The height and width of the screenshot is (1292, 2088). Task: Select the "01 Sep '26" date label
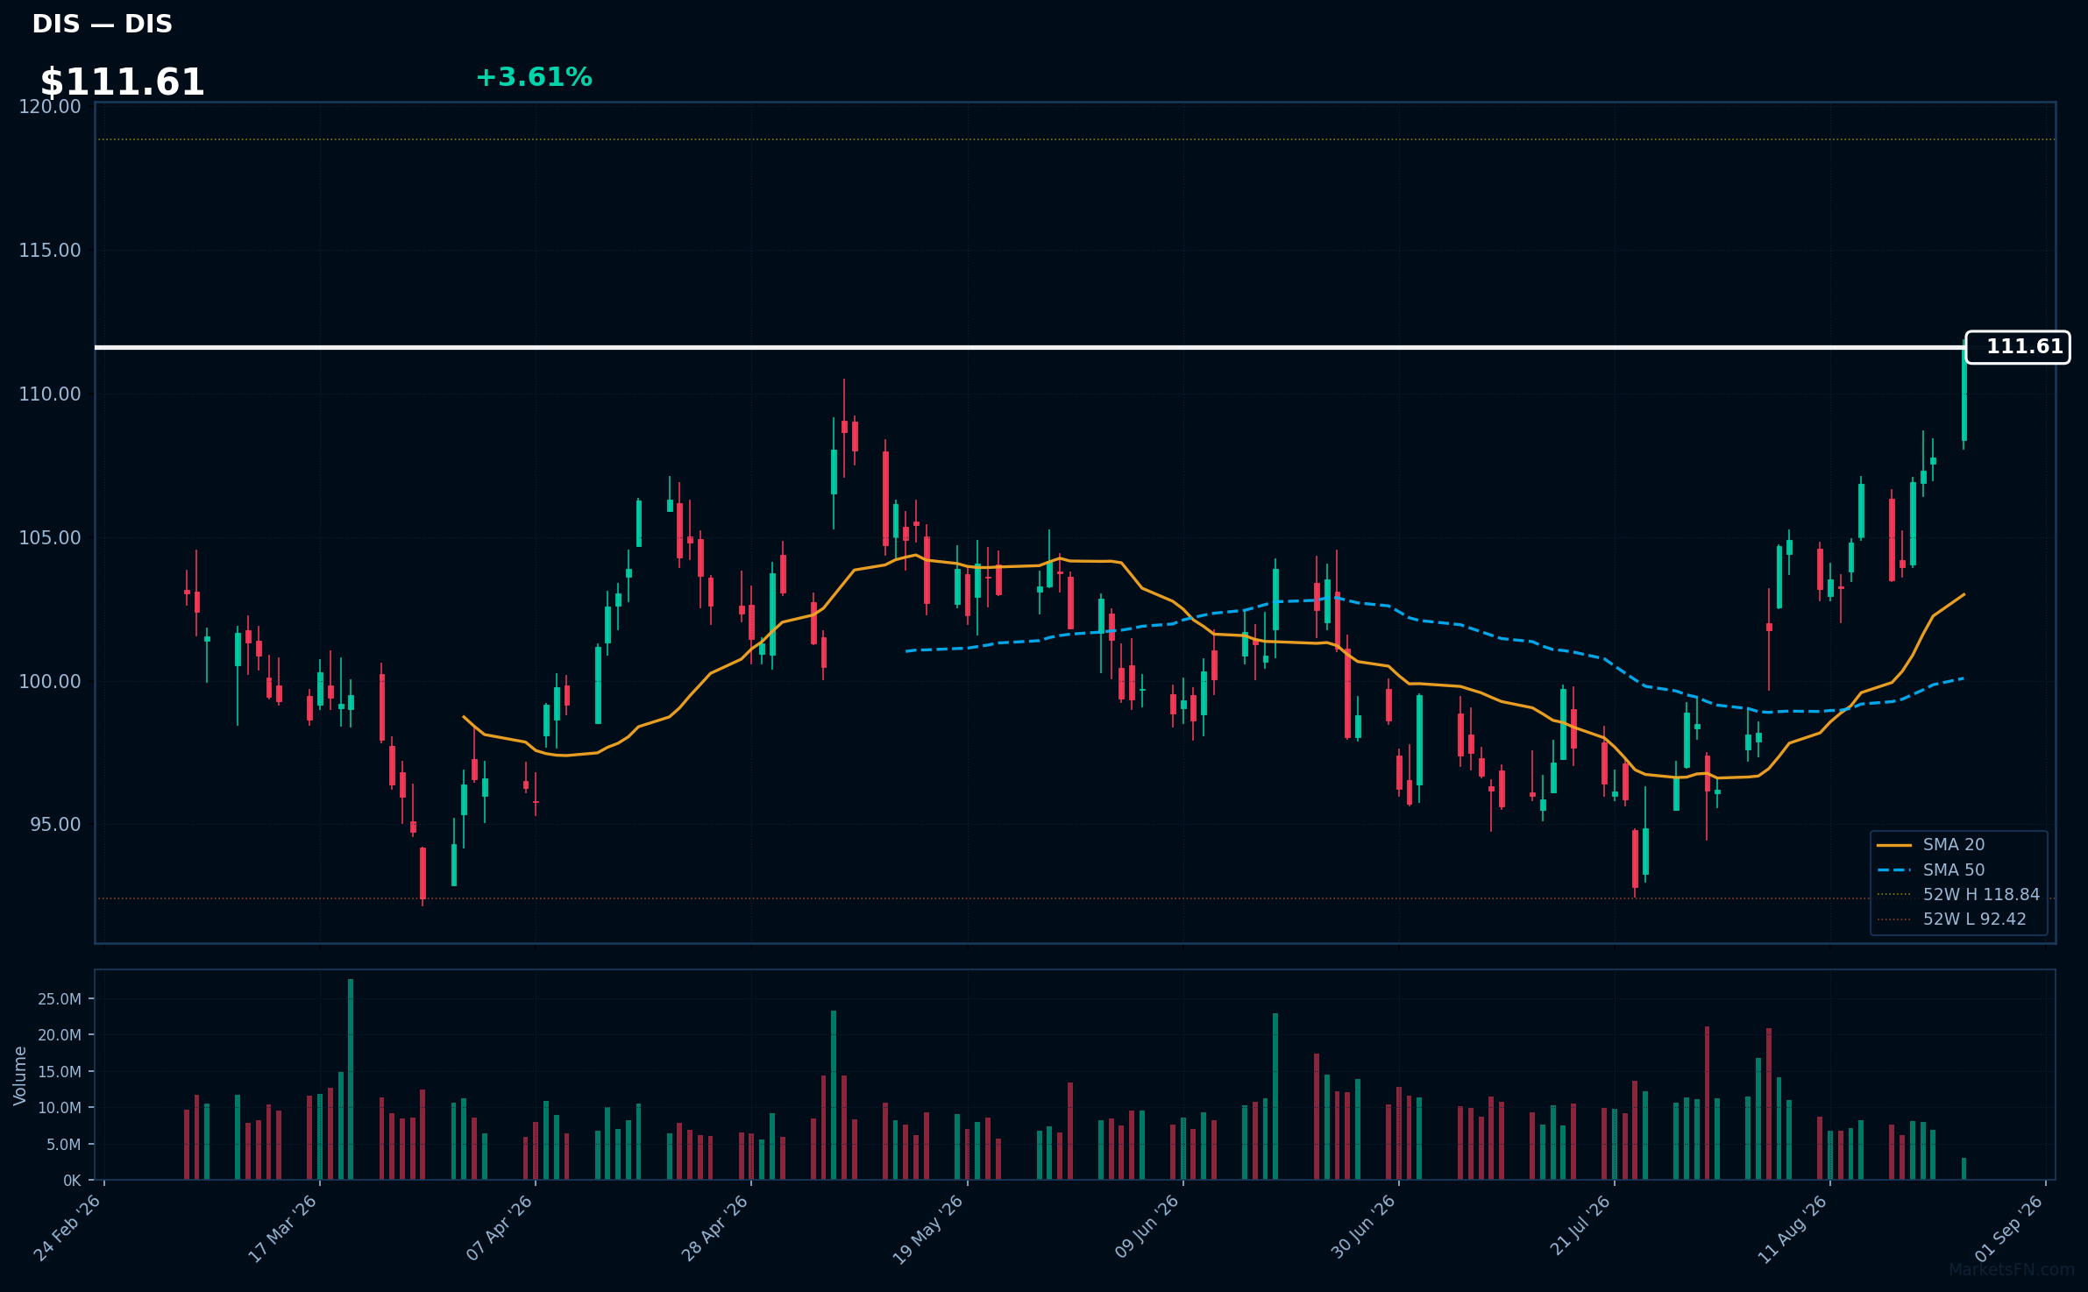tap(2009, 1228)
